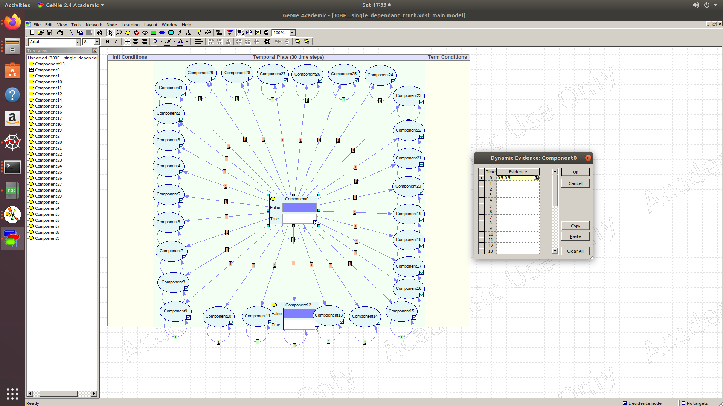
Task: Save the model with the floppy disk icon
Action: [49, 33]
